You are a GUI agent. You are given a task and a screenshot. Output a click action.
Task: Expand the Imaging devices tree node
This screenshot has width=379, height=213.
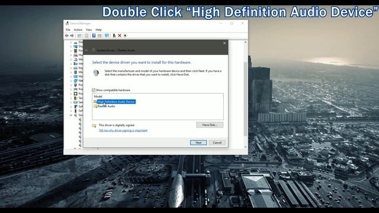pyautogui.click(x=71, y=59)
